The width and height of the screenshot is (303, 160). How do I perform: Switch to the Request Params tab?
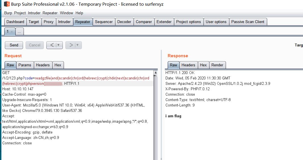pos(25,65)
